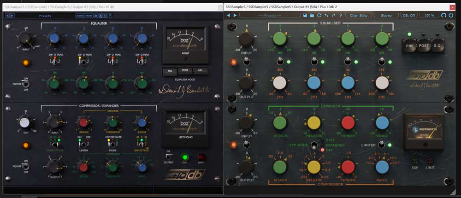Toggle the LIMITER switch on the right plugin
Screen dimensions: 461x198
coord(380,145)
